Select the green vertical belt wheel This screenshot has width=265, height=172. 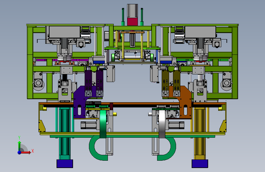pos(103,124)
